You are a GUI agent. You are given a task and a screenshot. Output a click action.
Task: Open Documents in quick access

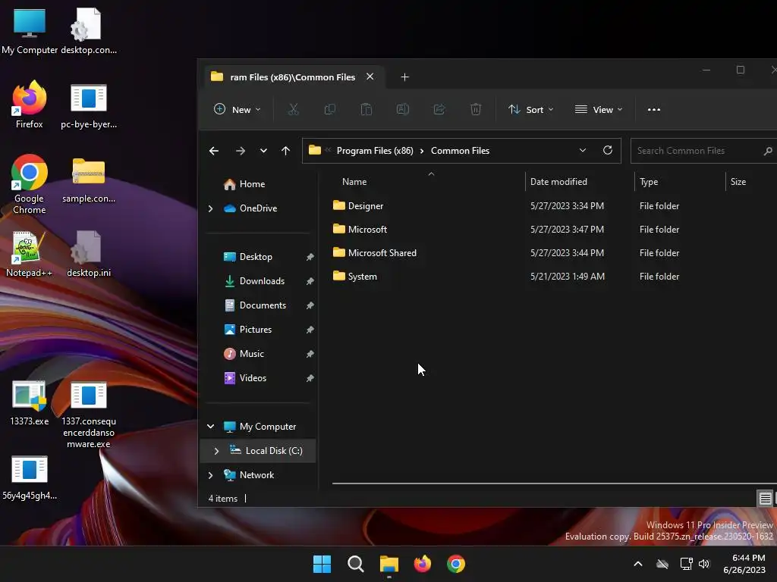(263, 305)
